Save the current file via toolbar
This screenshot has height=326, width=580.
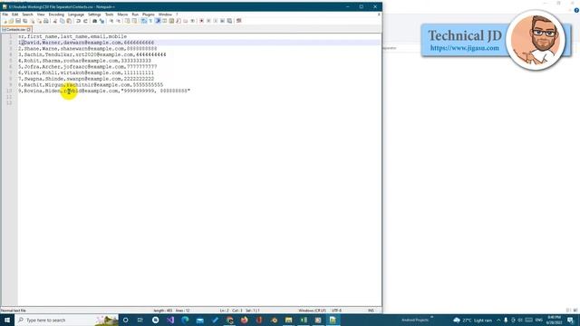[18, 21]
